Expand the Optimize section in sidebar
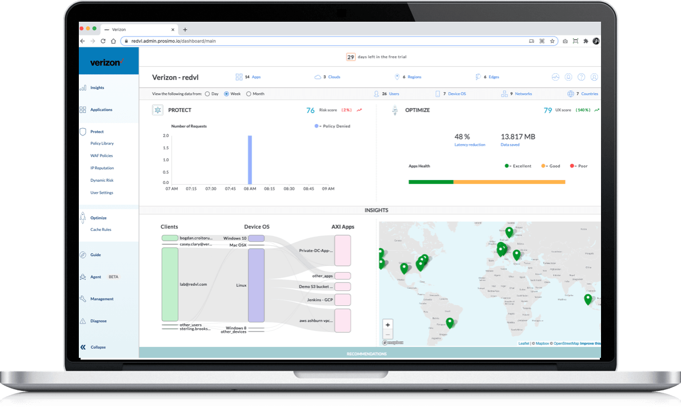The image size is (681, 407). (98, 218)
